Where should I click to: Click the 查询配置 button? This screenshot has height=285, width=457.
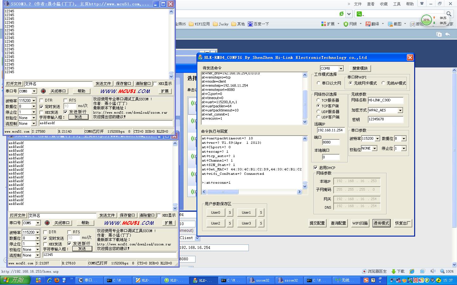[x=338, y=223]
